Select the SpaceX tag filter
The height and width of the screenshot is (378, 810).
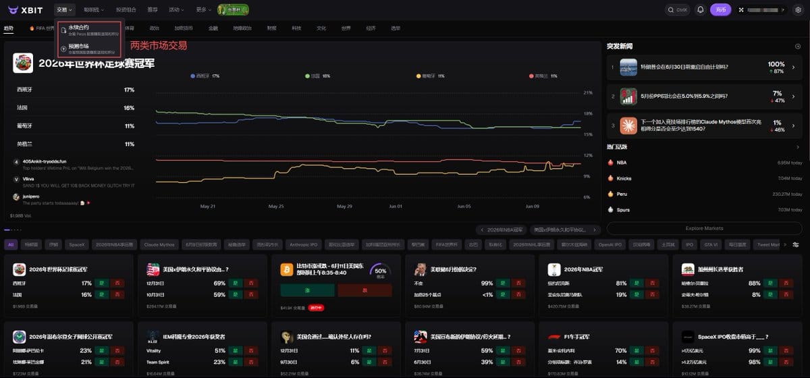pos(77,244)
